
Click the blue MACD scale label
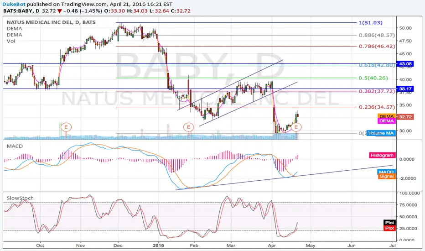[x=386, y=172]
